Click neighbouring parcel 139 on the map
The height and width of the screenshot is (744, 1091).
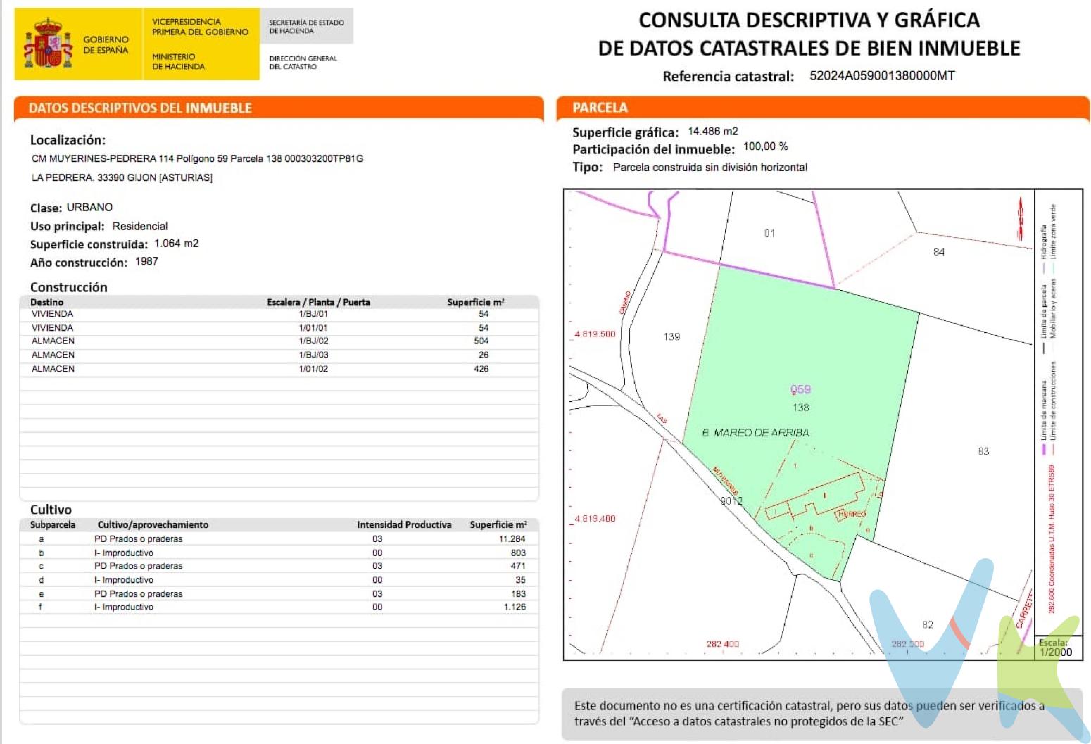[671, 337]
